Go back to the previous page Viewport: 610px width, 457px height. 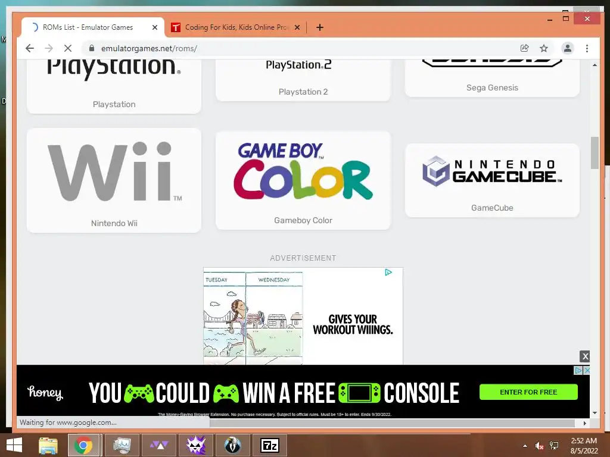(x=30, y=48)
